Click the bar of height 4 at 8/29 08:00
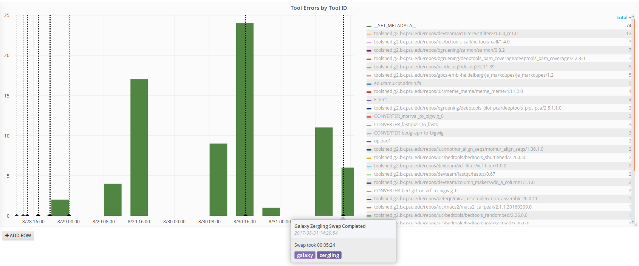The image size is (639, 266). [x=113, y=199]
